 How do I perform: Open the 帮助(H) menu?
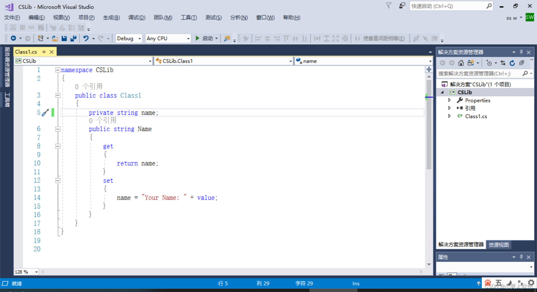[291, 18]
